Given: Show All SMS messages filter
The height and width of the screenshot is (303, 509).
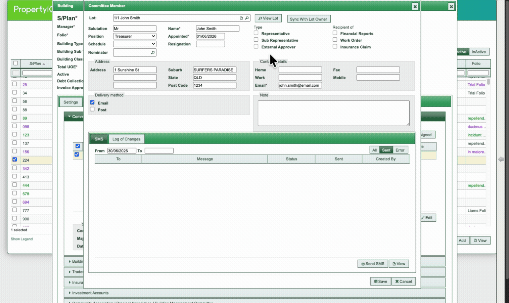Looking at the screenshot, I should [374, 150].
